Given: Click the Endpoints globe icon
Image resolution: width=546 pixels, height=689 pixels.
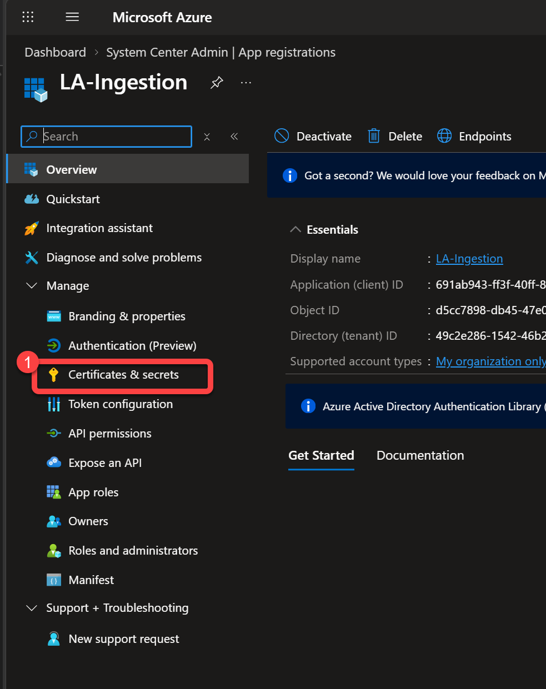Looking at the screenshot, I should pos(444,136).
